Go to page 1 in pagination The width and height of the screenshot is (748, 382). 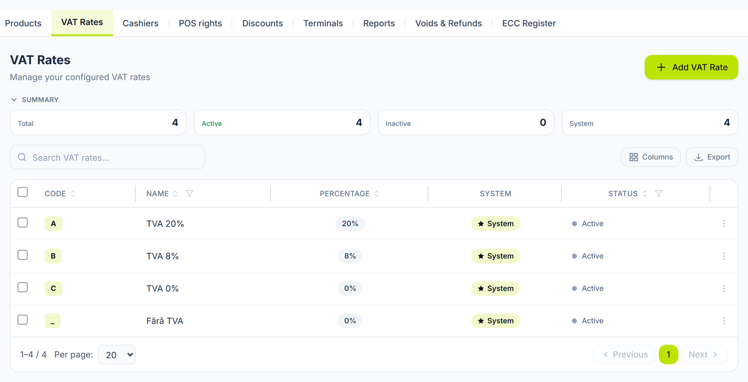[x=668, y=355]
